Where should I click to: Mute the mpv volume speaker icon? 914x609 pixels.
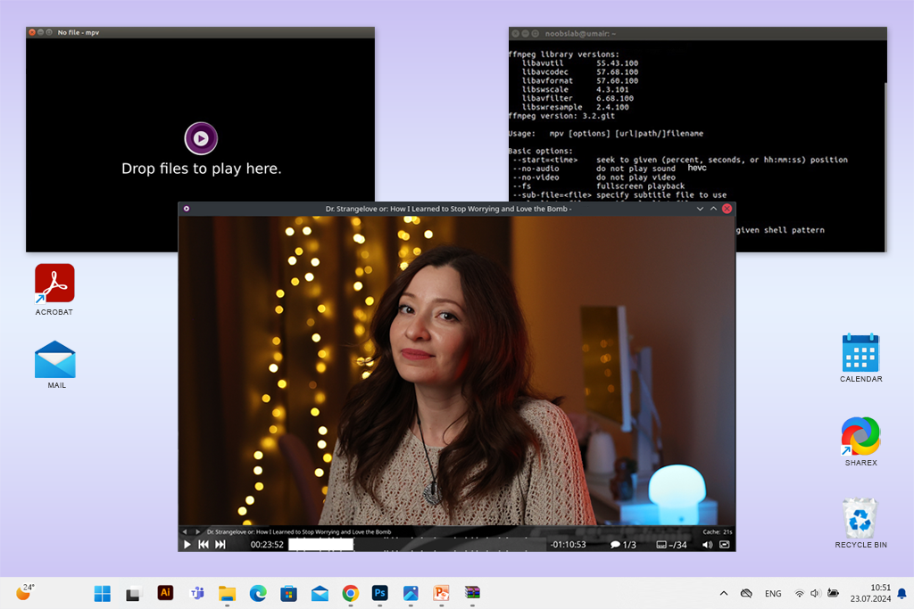coord(707,545)
